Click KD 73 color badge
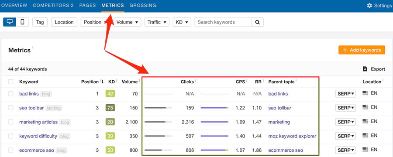The image size is (393, 157). coord(110,108)
